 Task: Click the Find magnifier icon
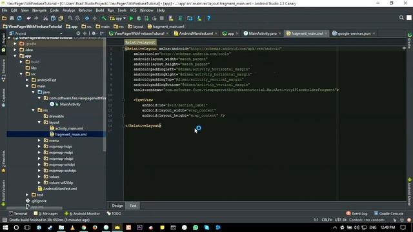70,18
